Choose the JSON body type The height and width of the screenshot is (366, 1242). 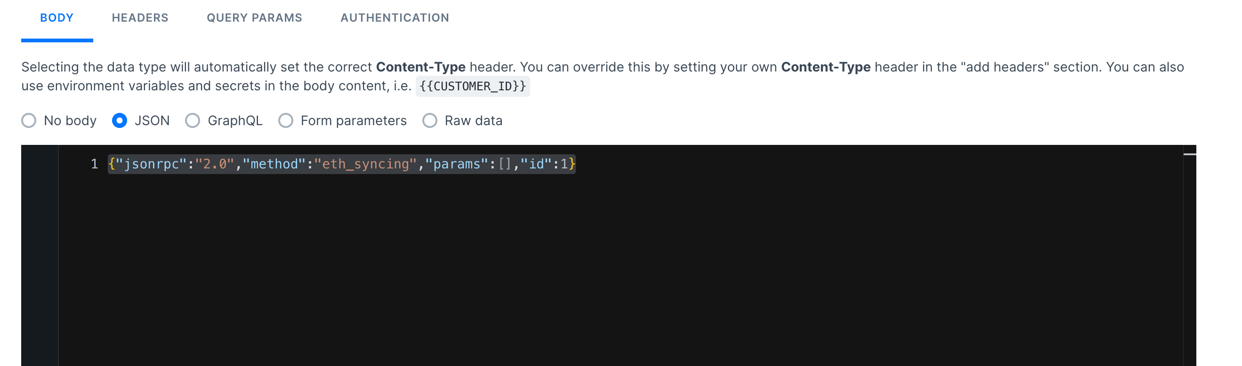[x=120, y=120]
